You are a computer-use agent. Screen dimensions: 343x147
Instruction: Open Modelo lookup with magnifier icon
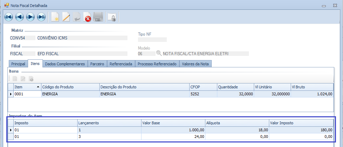click(159, 53)
